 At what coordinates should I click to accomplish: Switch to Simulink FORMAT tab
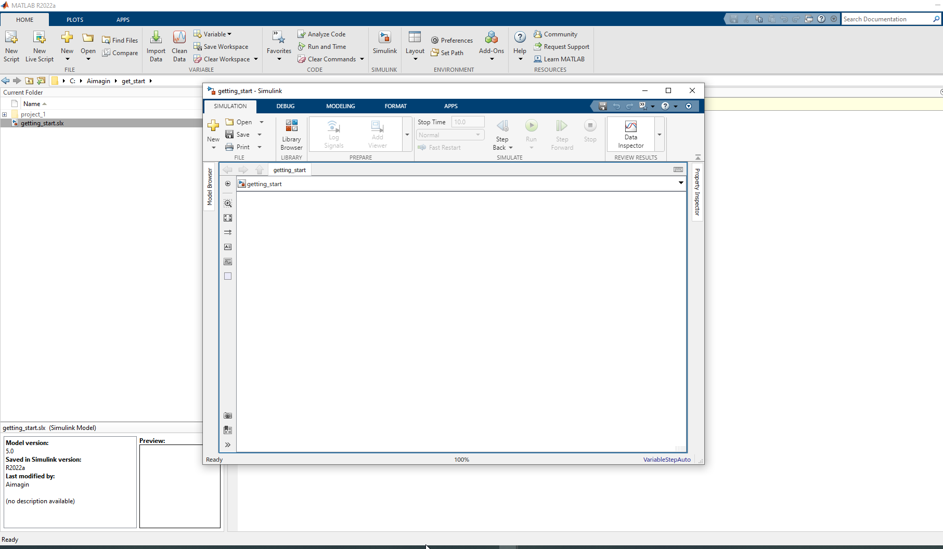point(396,106)
